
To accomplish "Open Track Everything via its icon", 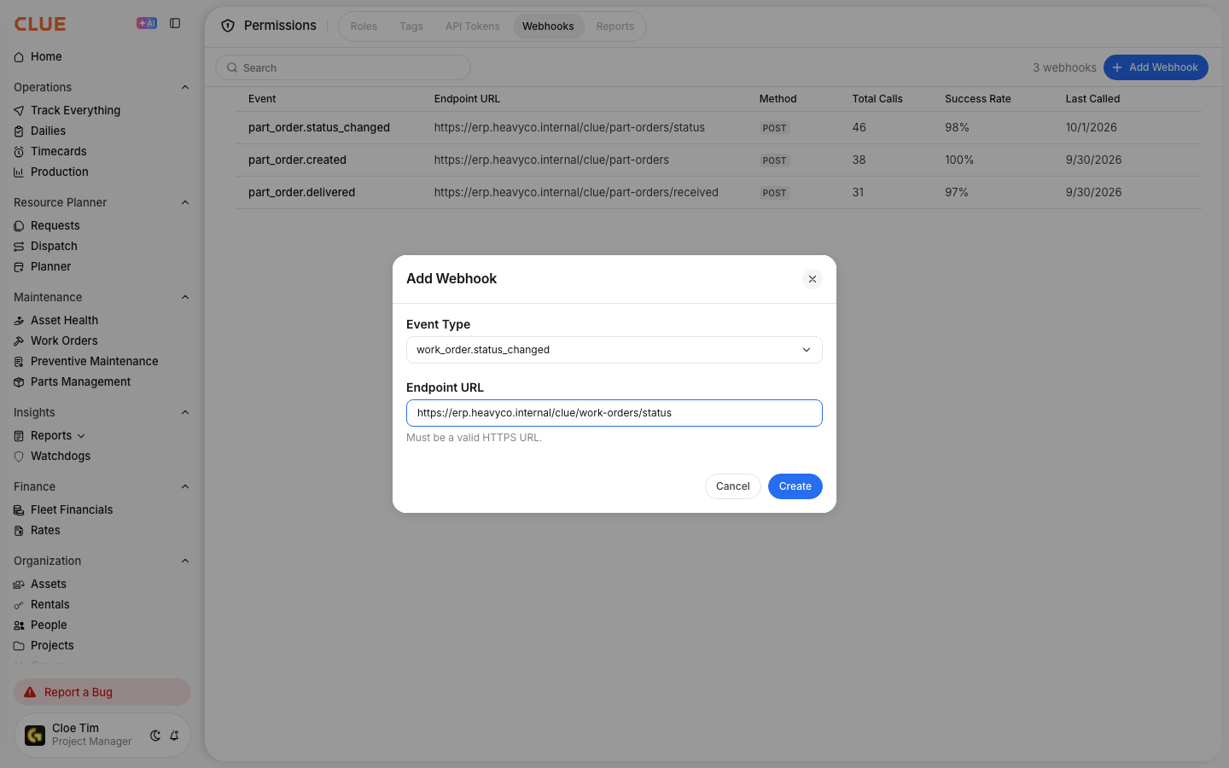I will [19, 111].
